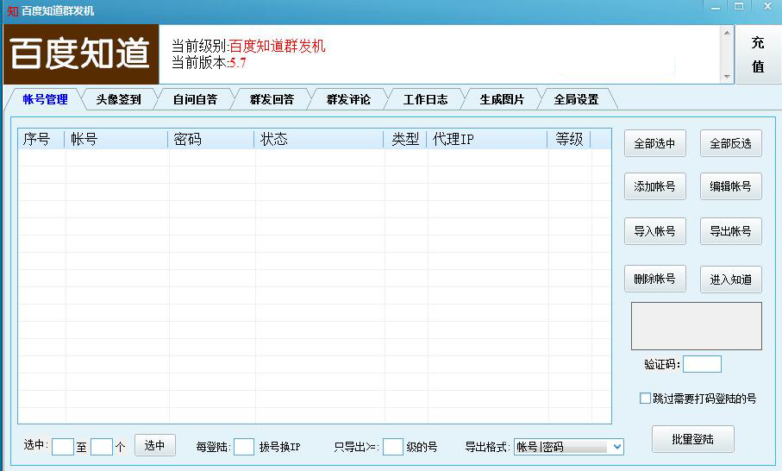This screenshot has height=471, width=782.
Task: Click the red 知 app icon in title bar
Action: tap(12, 11)
